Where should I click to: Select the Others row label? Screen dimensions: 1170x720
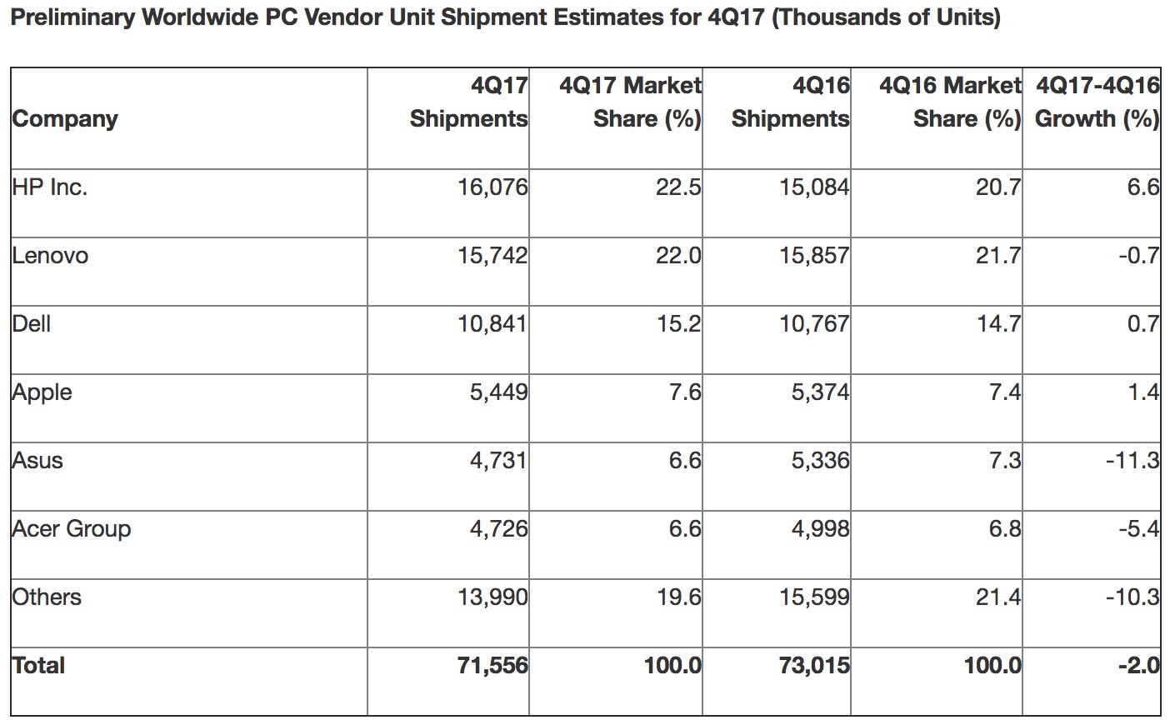[47, 597]
